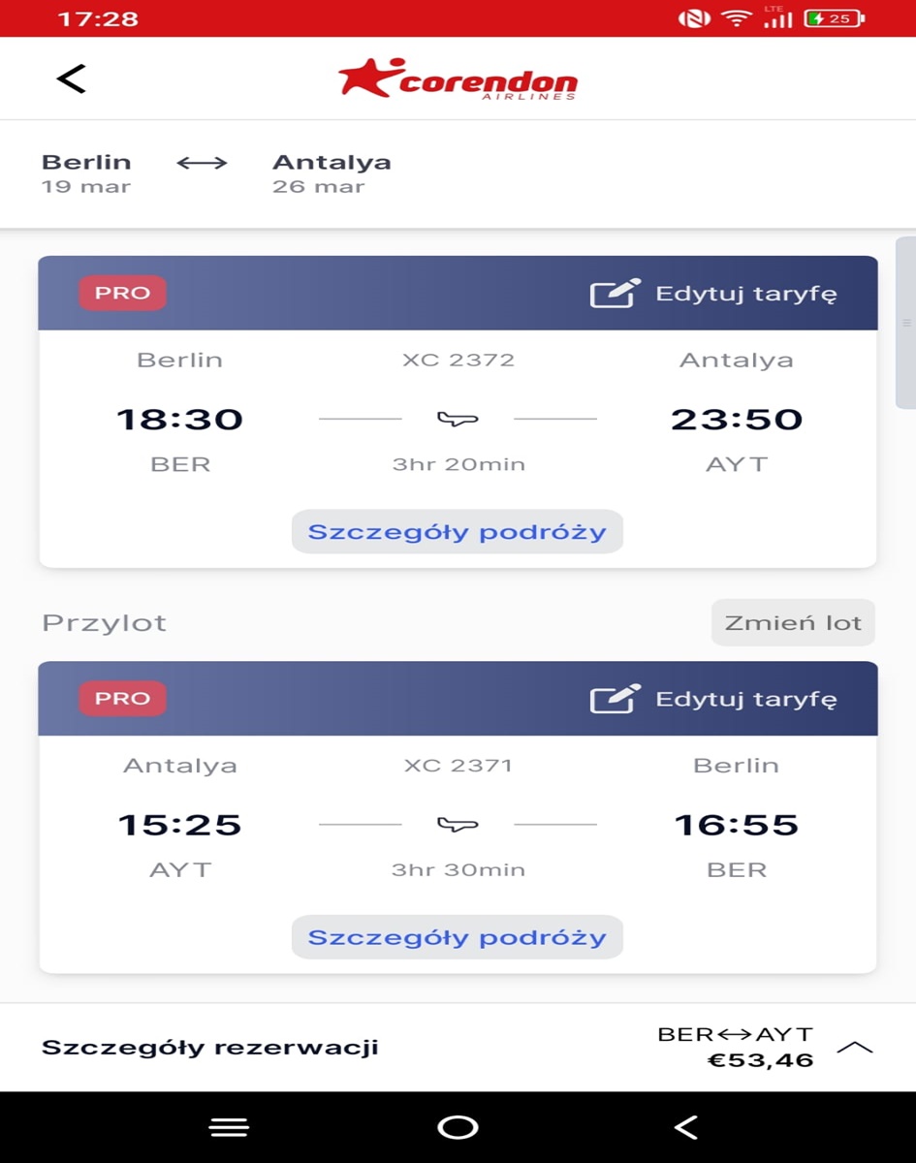Click the Zmień lot button
Viewport: 916px width, 1163px height.
[x=793, y=622]
